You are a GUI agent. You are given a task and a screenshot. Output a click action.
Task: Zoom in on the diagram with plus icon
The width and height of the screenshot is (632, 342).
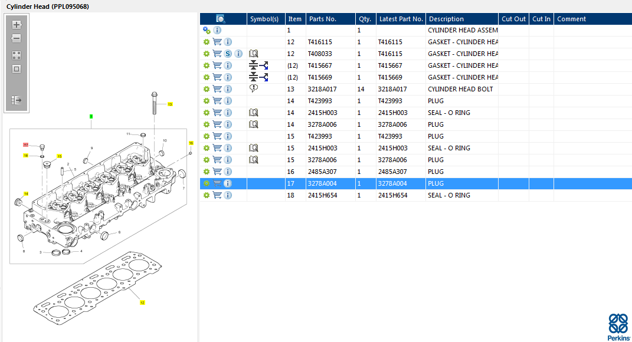click(x=17, y=25)
